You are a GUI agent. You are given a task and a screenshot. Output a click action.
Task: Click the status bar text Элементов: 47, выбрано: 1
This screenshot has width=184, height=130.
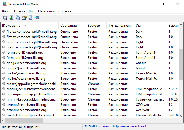click(x=21, y=127)
